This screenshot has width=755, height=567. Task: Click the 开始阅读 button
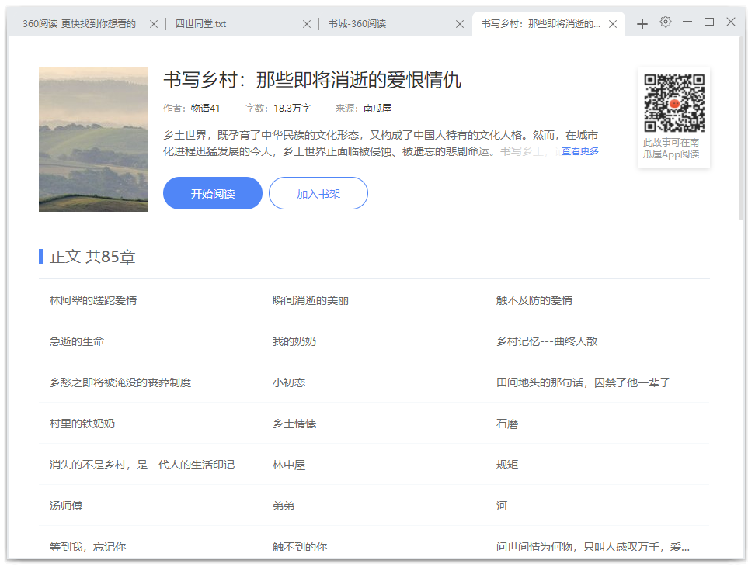(212, 193)
